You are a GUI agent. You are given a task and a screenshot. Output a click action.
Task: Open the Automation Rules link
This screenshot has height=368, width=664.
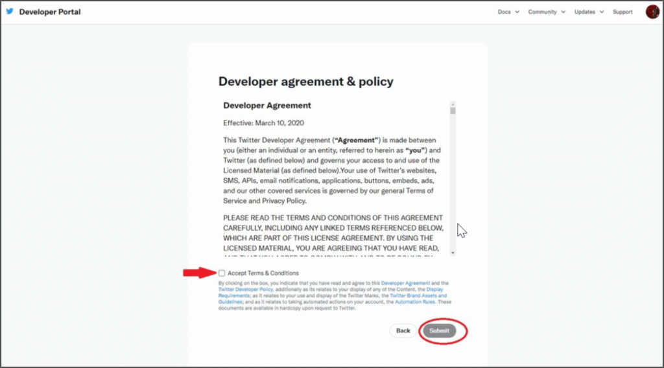(x=414, y=302)
